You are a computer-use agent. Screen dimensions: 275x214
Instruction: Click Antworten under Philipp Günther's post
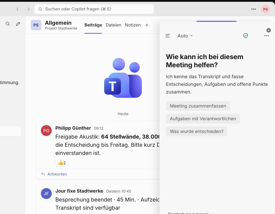pos(54,174)
